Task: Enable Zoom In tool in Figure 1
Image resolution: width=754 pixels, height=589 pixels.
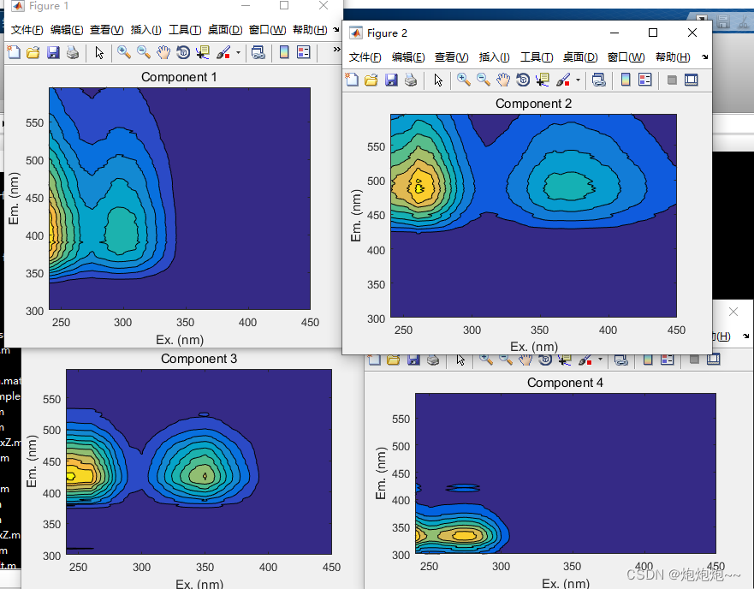Action: point(124,52)
